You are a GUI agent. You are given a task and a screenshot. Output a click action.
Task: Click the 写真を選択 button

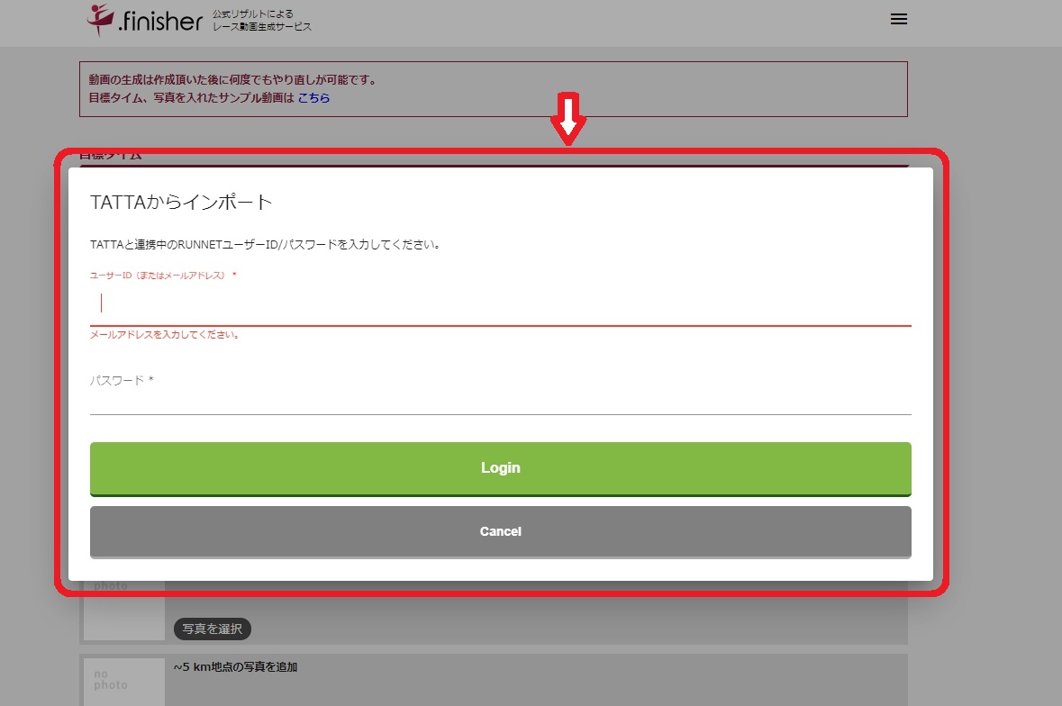(212, 629)
